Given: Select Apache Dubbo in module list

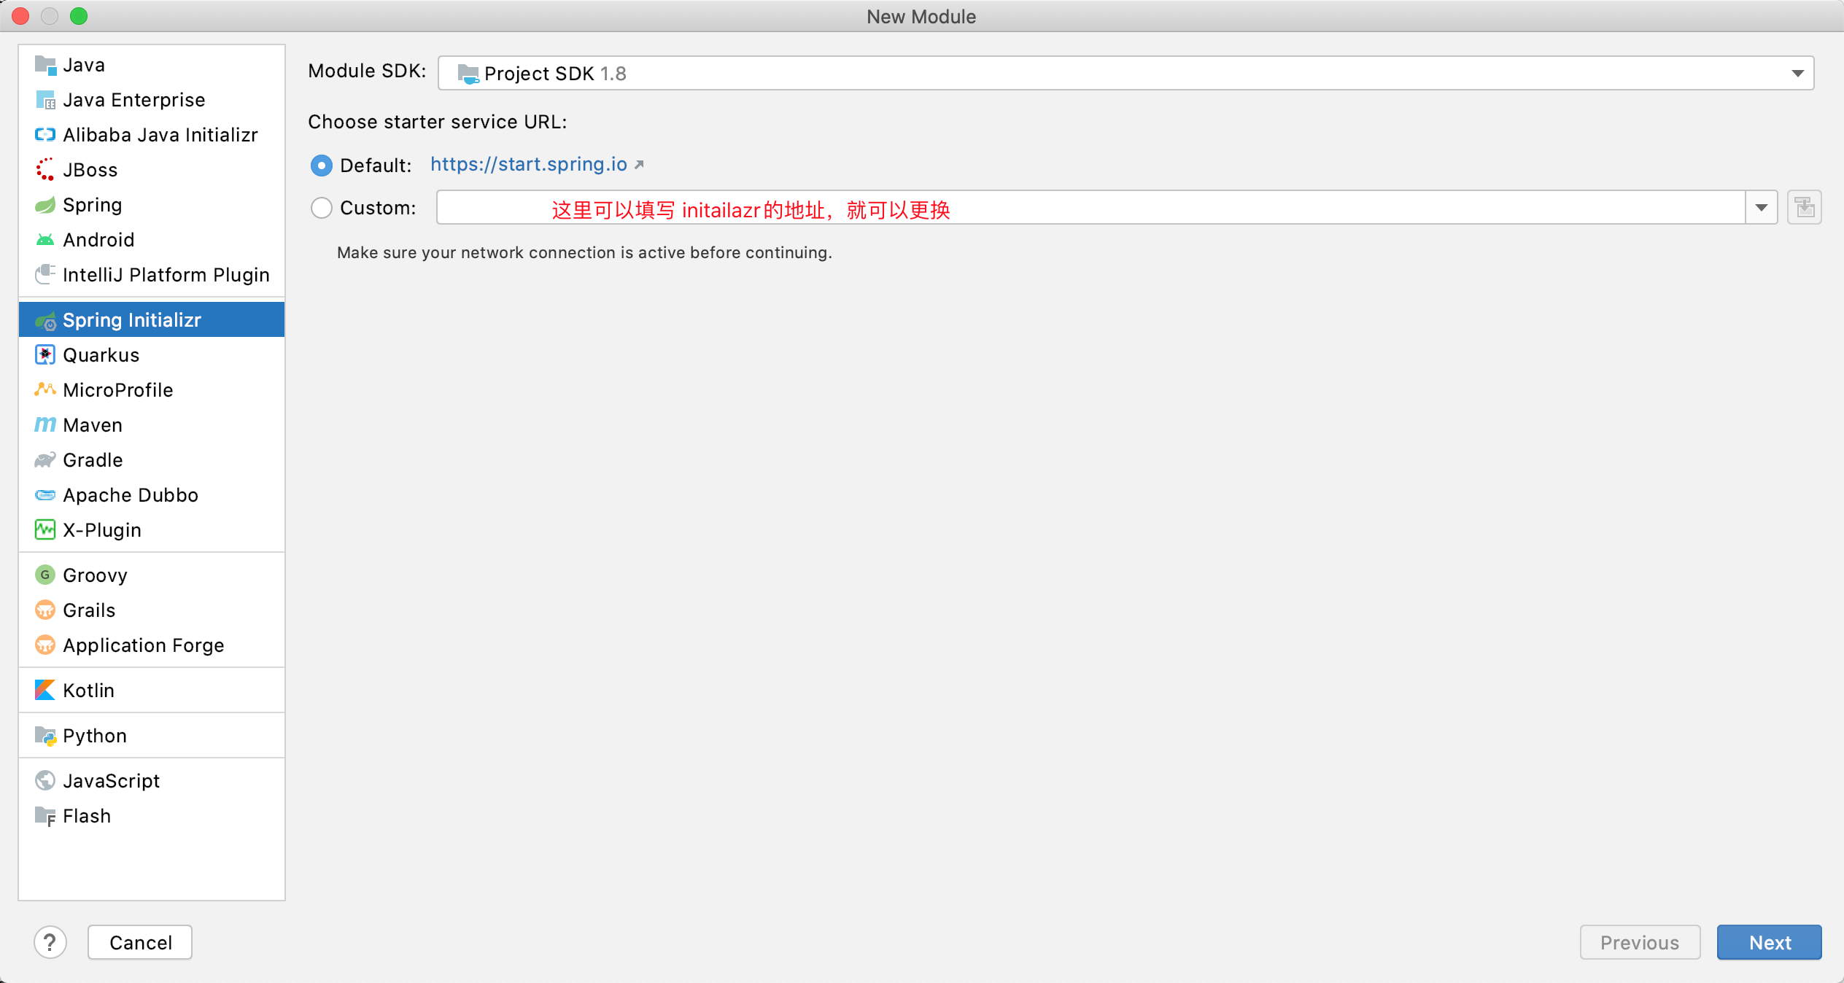Looking at the screenshot, I should [x=131, y=495].
